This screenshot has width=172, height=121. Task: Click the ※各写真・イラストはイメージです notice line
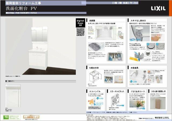click(x=112, y=112)
